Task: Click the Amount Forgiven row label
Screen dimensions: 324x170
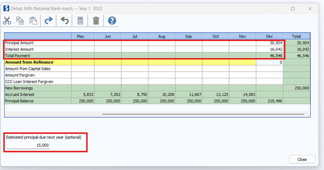Action: click(20, 75)
